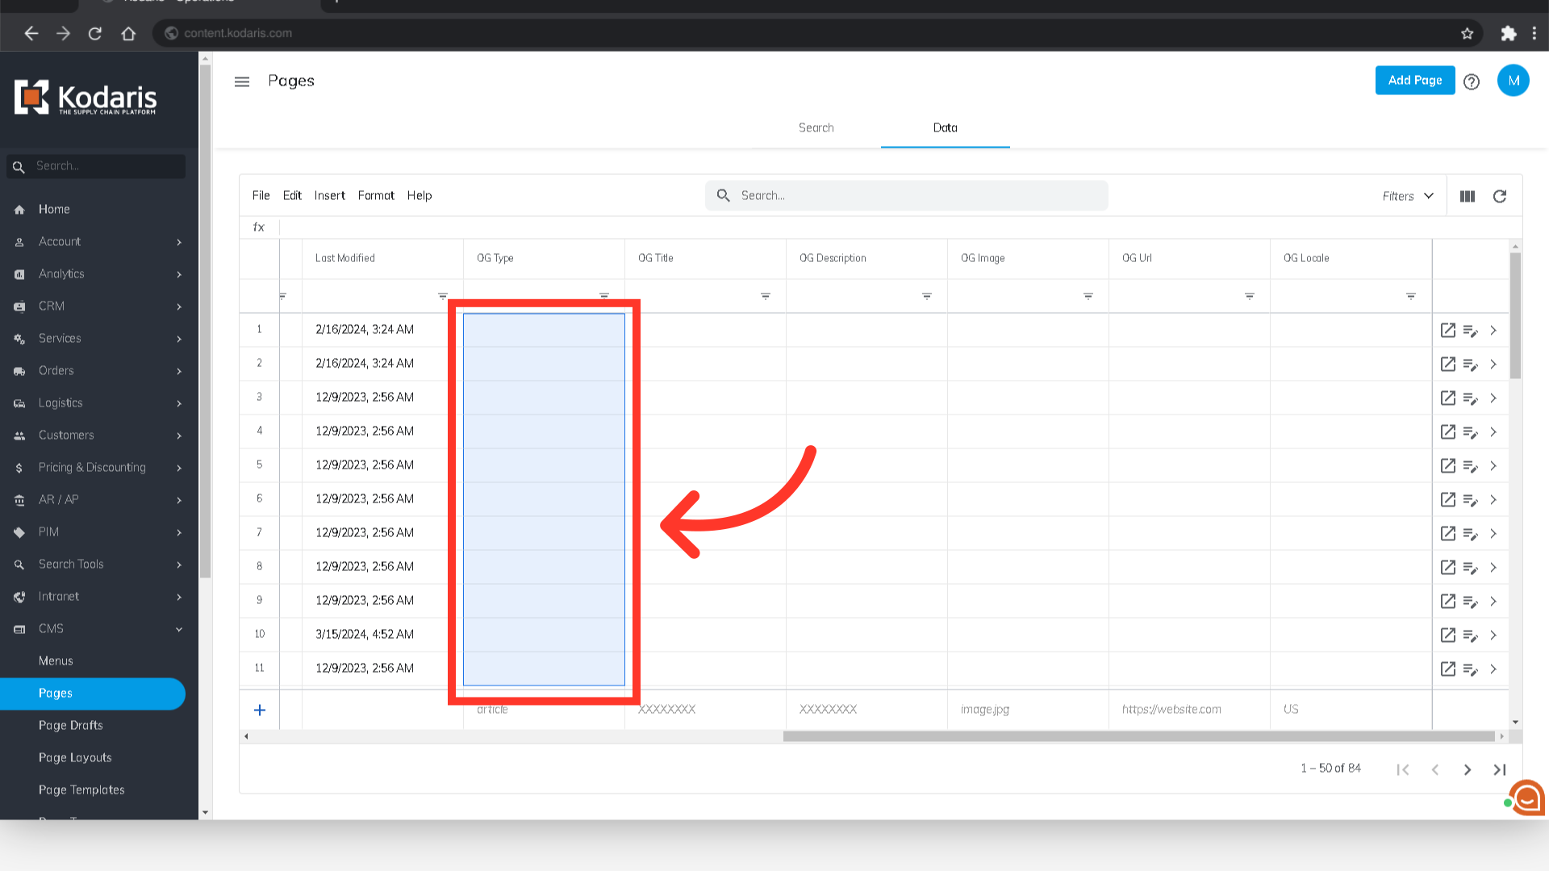This screenshot has height=871, width=1549.
Task: Click the refresh icon beside columns icon
Action: tap(1500, 196)
